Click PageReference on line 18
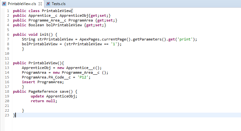 point(43,91)
